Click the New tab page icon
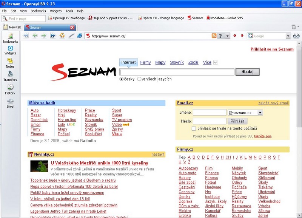 5,27
